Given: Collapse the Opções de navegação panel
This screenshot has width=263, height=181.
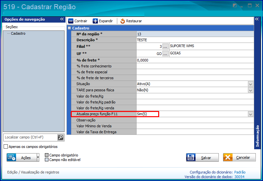Looking at the screenshot, I should pyautogui.click(x=62, y=19).
